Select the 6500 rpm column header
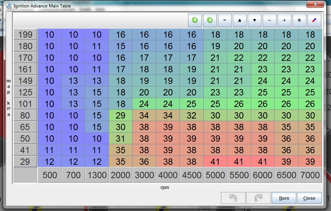Image resolution: width=331 pixels, height=211 pixels. [287, 175]
